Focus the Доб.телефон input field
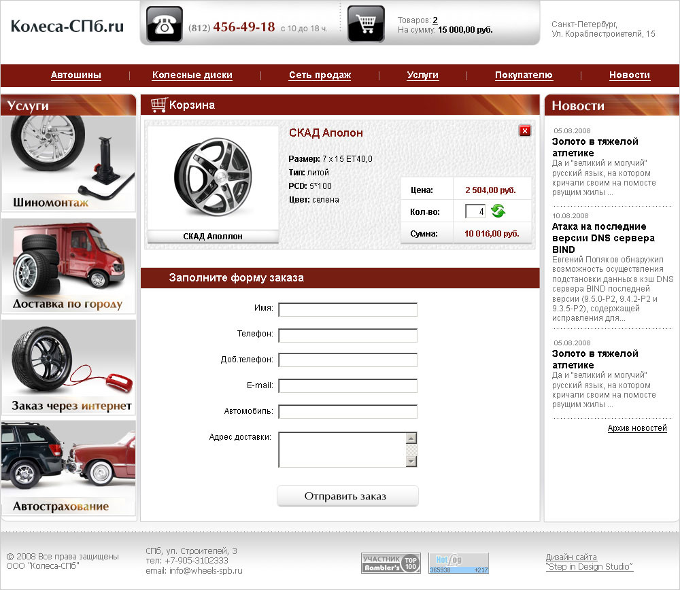 347,360
